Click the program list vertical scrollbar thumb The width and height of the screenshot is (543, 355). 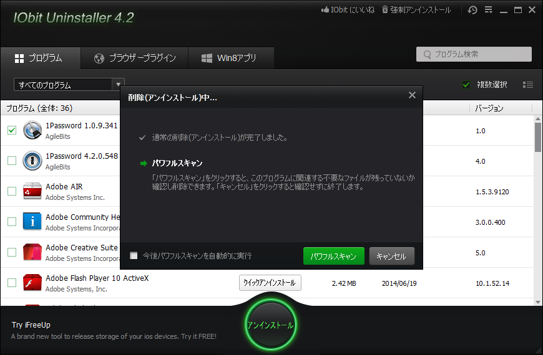pos(538,137)
